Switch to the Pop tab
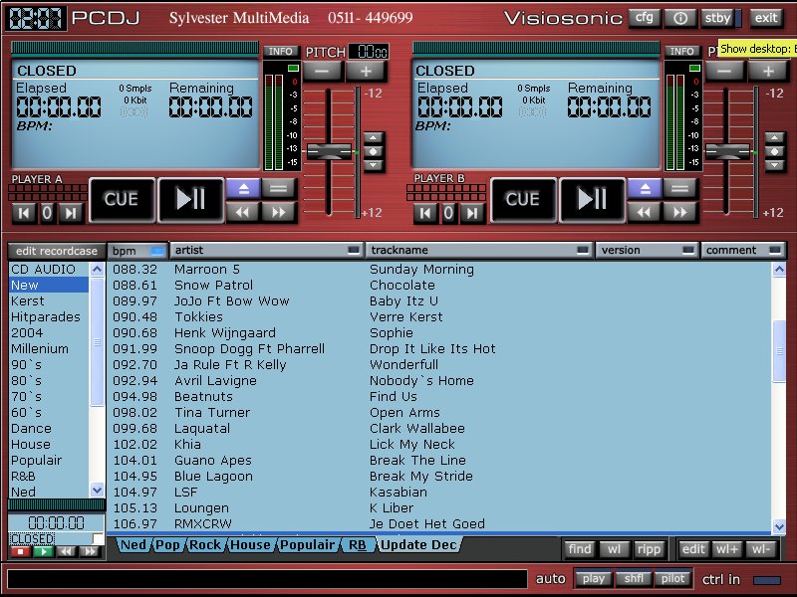Screen dimensions: 797x597 click(x=167, y=545)
